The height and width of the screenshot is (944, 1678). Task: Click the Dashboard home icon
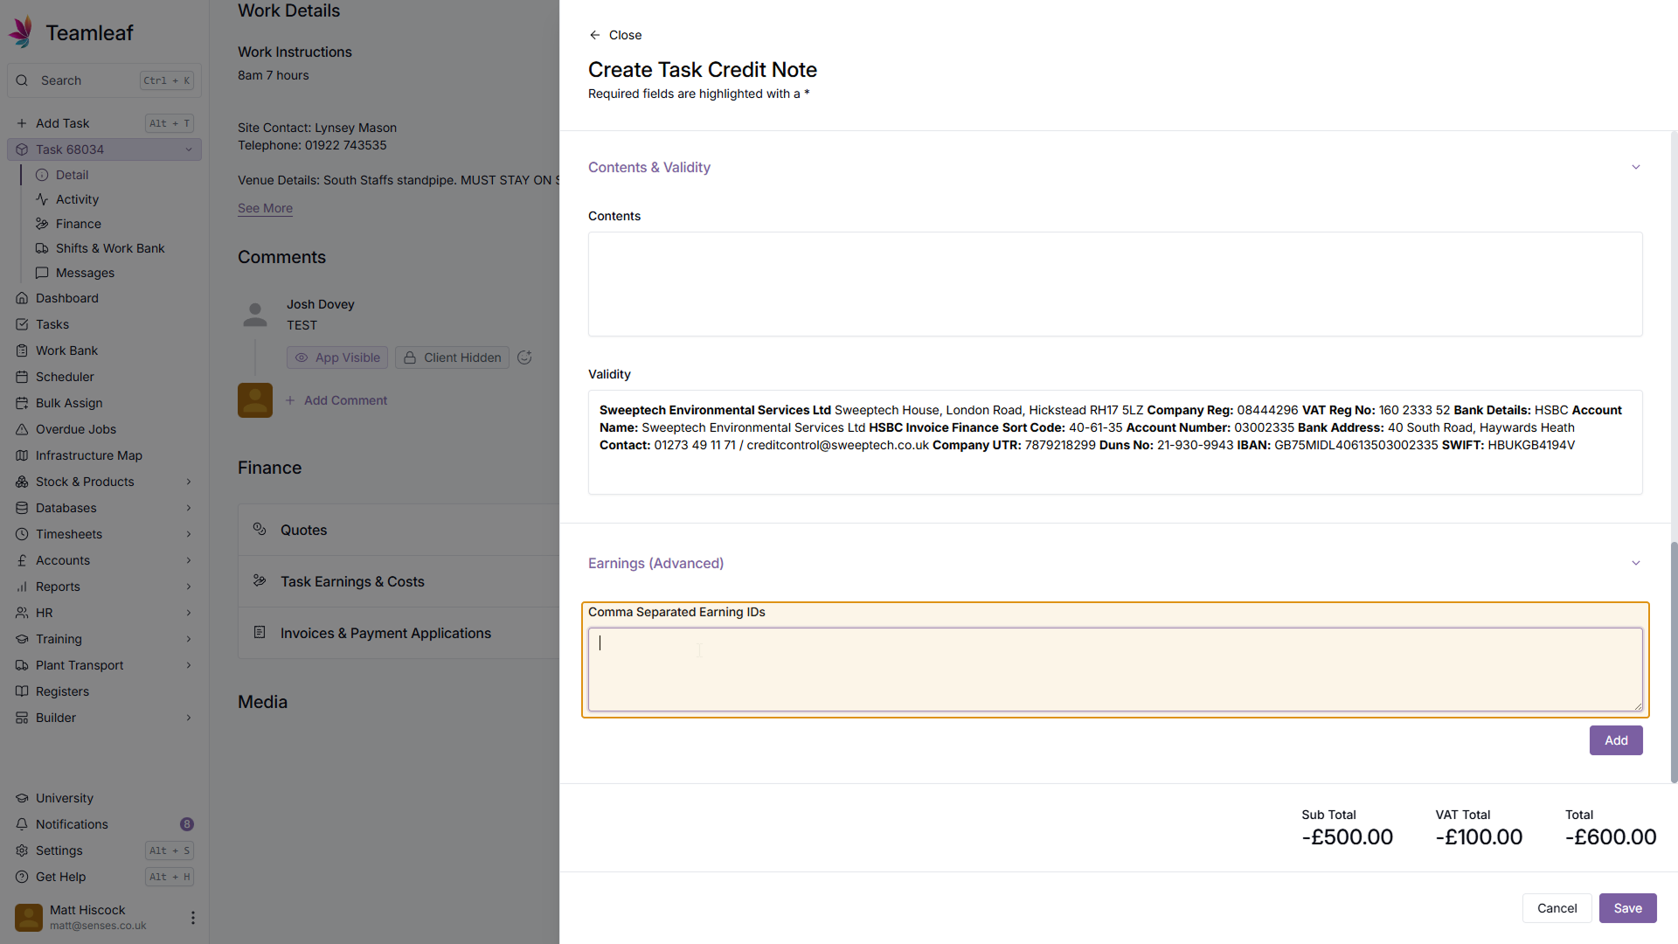[x=22, y=298]
